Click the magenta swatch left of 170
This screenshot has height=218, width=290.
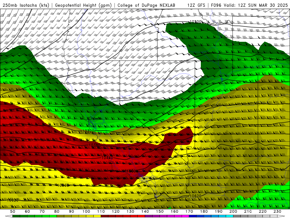coord(186,216)
